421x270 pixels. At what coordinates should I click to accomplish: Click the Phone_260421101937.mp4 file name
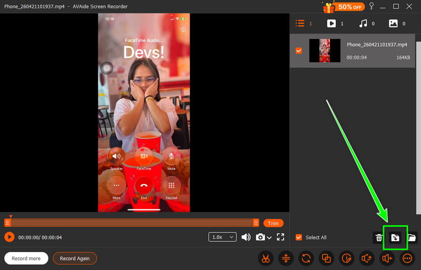click(x=377, y=45)
